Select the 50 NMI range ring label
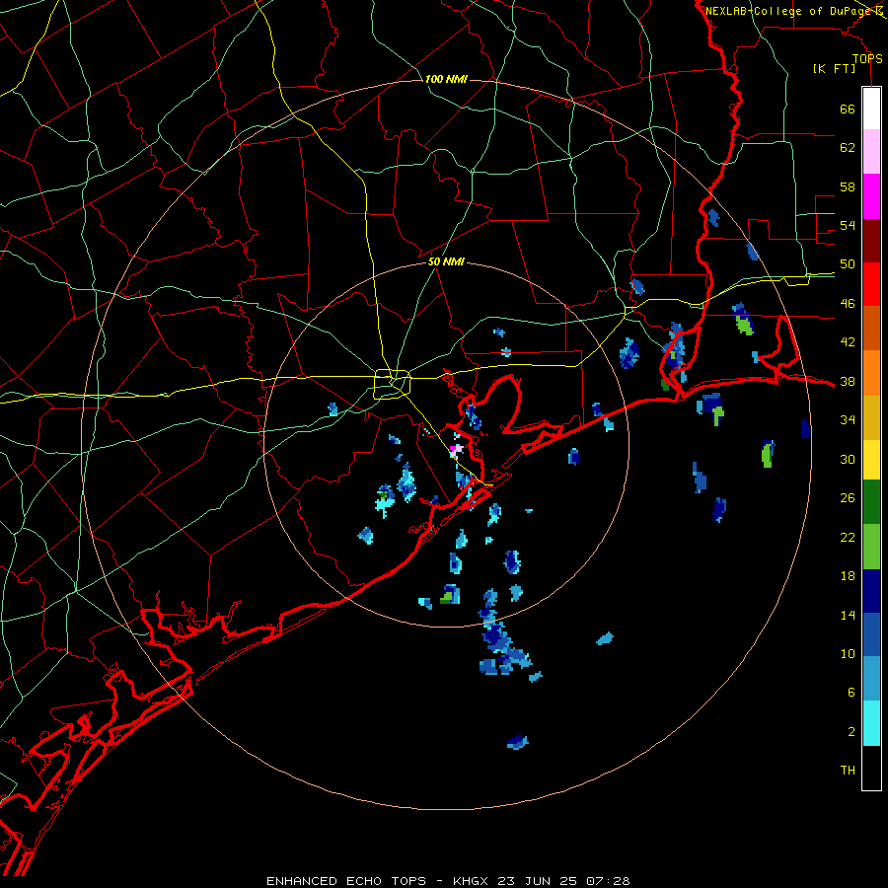Viewport: 888px width, 888px height. [446, 261]
